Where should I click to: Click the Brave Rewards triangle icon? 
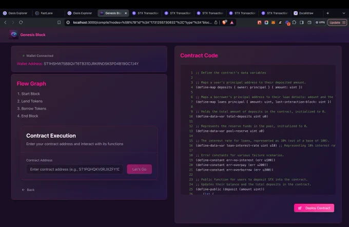coord(232,22)
